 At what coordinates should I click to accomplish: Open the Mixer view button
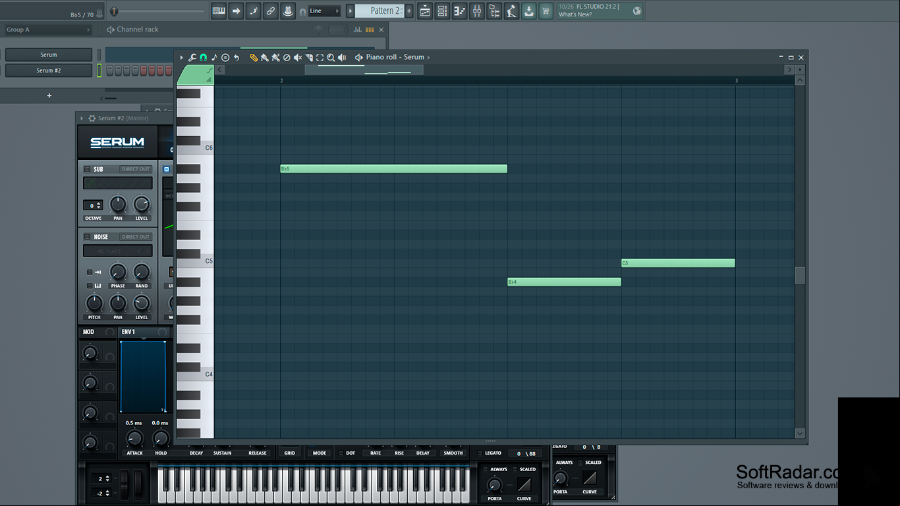pos(477,11)
